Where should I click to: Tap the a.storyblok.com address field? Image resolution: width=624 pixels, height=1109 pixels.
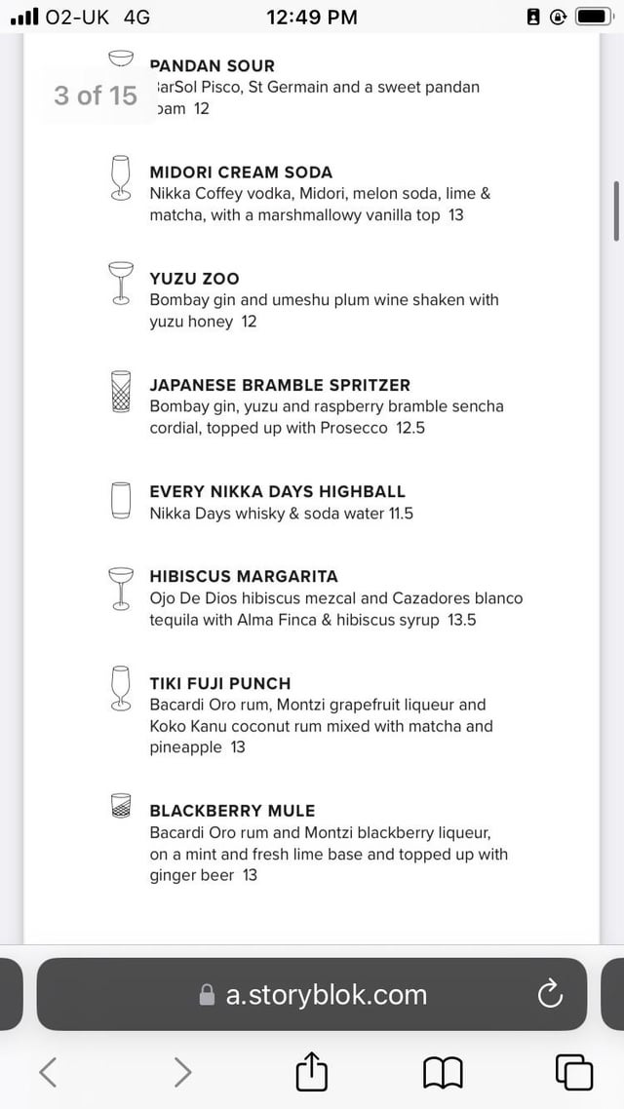pyautogui.click(x=326, y=995)
